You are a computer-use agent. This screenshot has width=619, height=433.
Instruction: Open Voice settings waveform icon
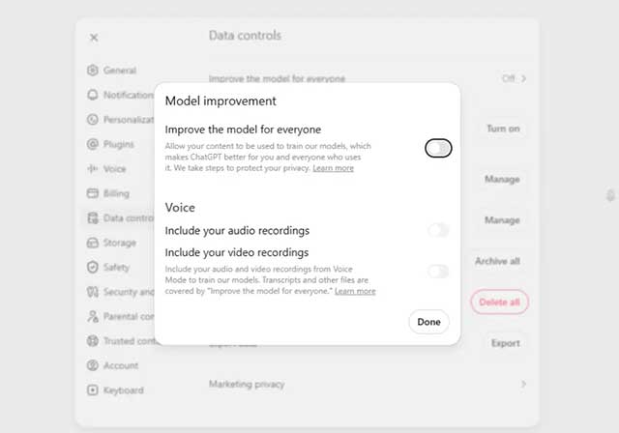93,169
